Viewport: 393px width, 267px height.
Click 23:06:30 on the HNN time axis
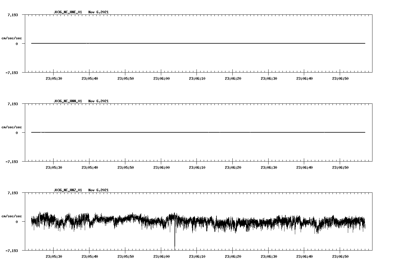pos(269,168)
